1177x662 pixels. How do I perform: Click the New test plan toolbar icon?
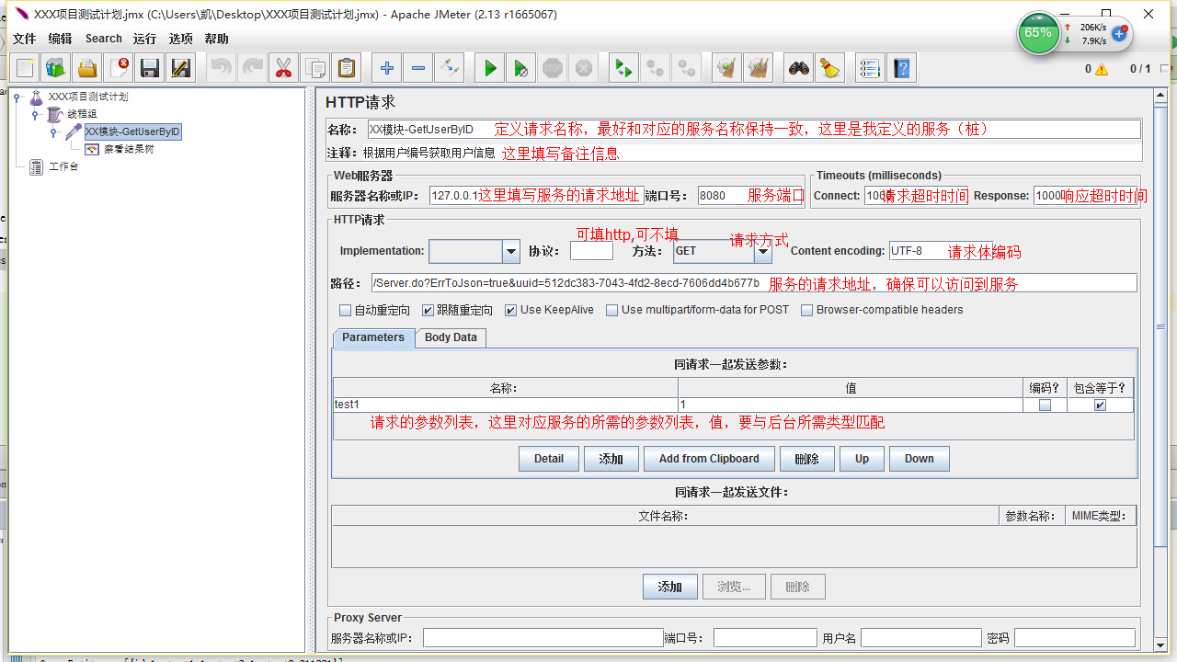pos(25,68)
